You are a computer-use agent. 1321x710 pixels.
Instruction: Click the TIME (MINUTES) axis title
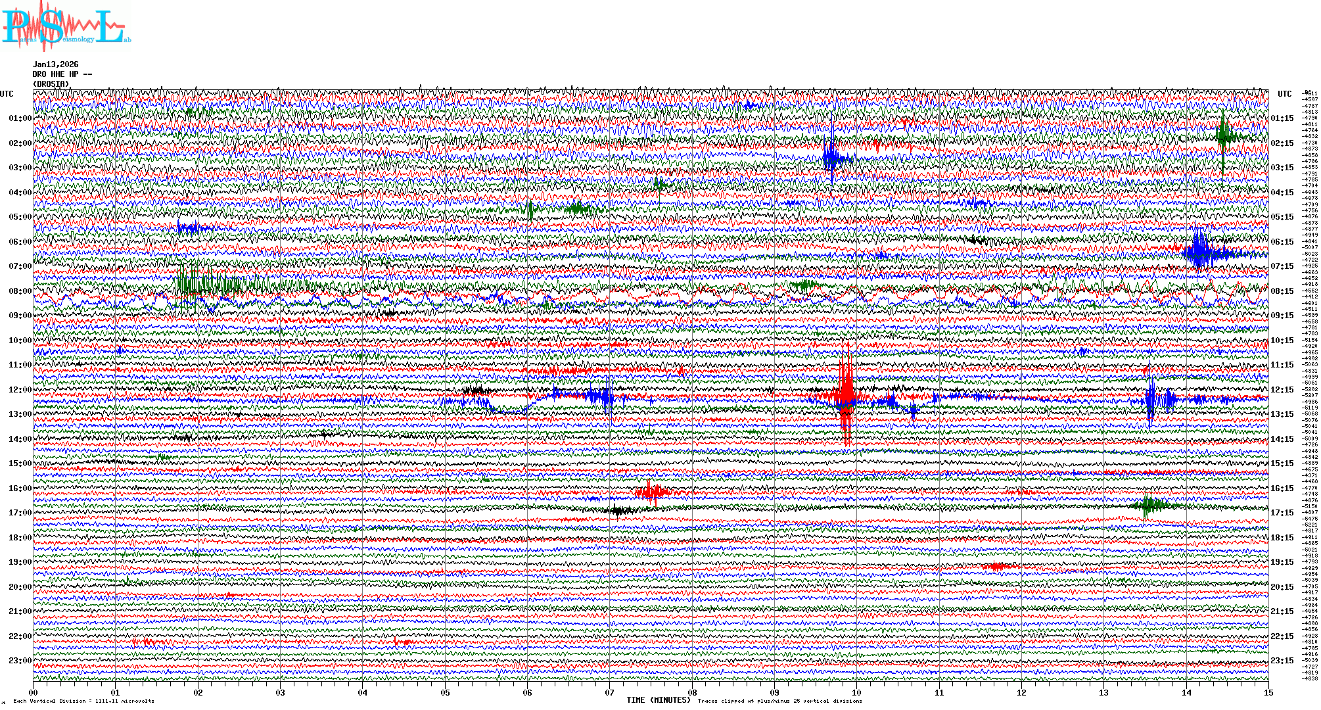tap(659, 700)
